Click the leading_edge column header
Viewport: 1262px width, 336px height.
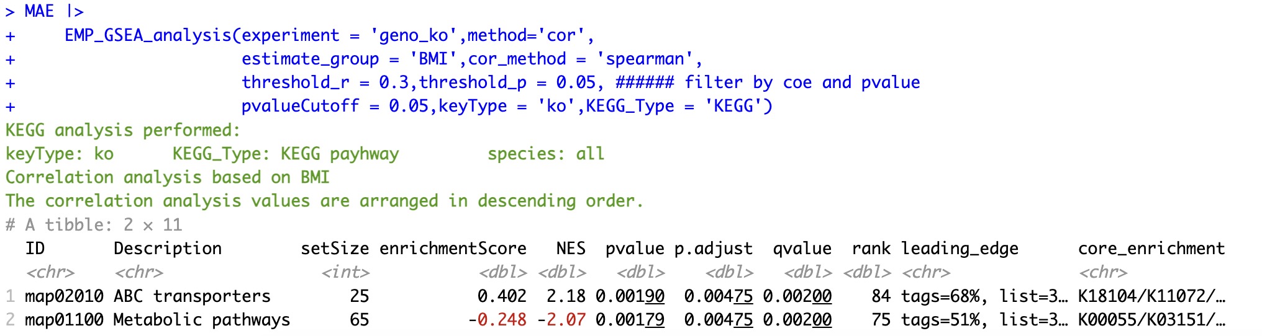pos(960,249)
